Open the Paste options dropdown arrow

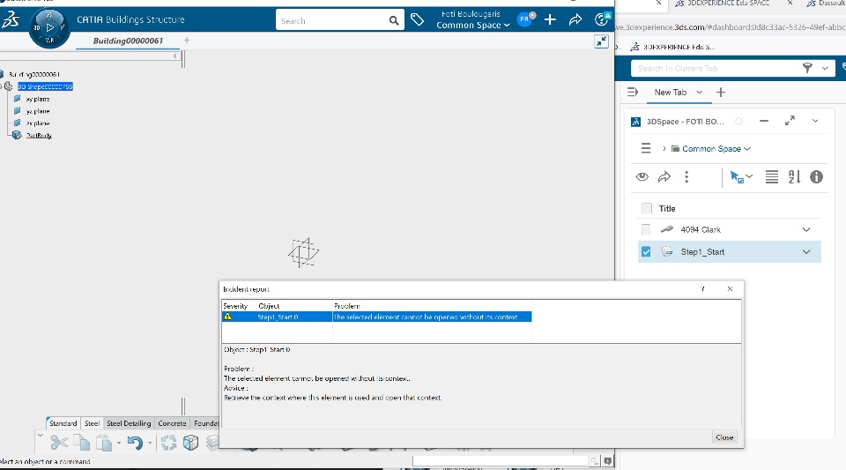pyautogui.click(x=119, y=444)
